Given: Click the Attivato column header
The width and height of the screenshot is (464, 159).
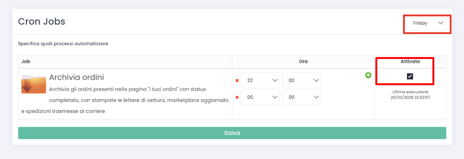Looking at the screenshot, I should coord(410,61).
